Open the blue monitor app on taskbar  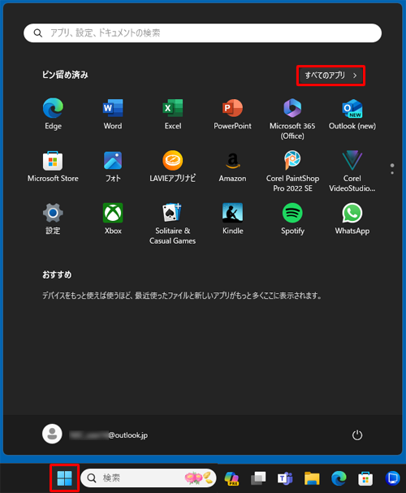(x=392, y=478)
